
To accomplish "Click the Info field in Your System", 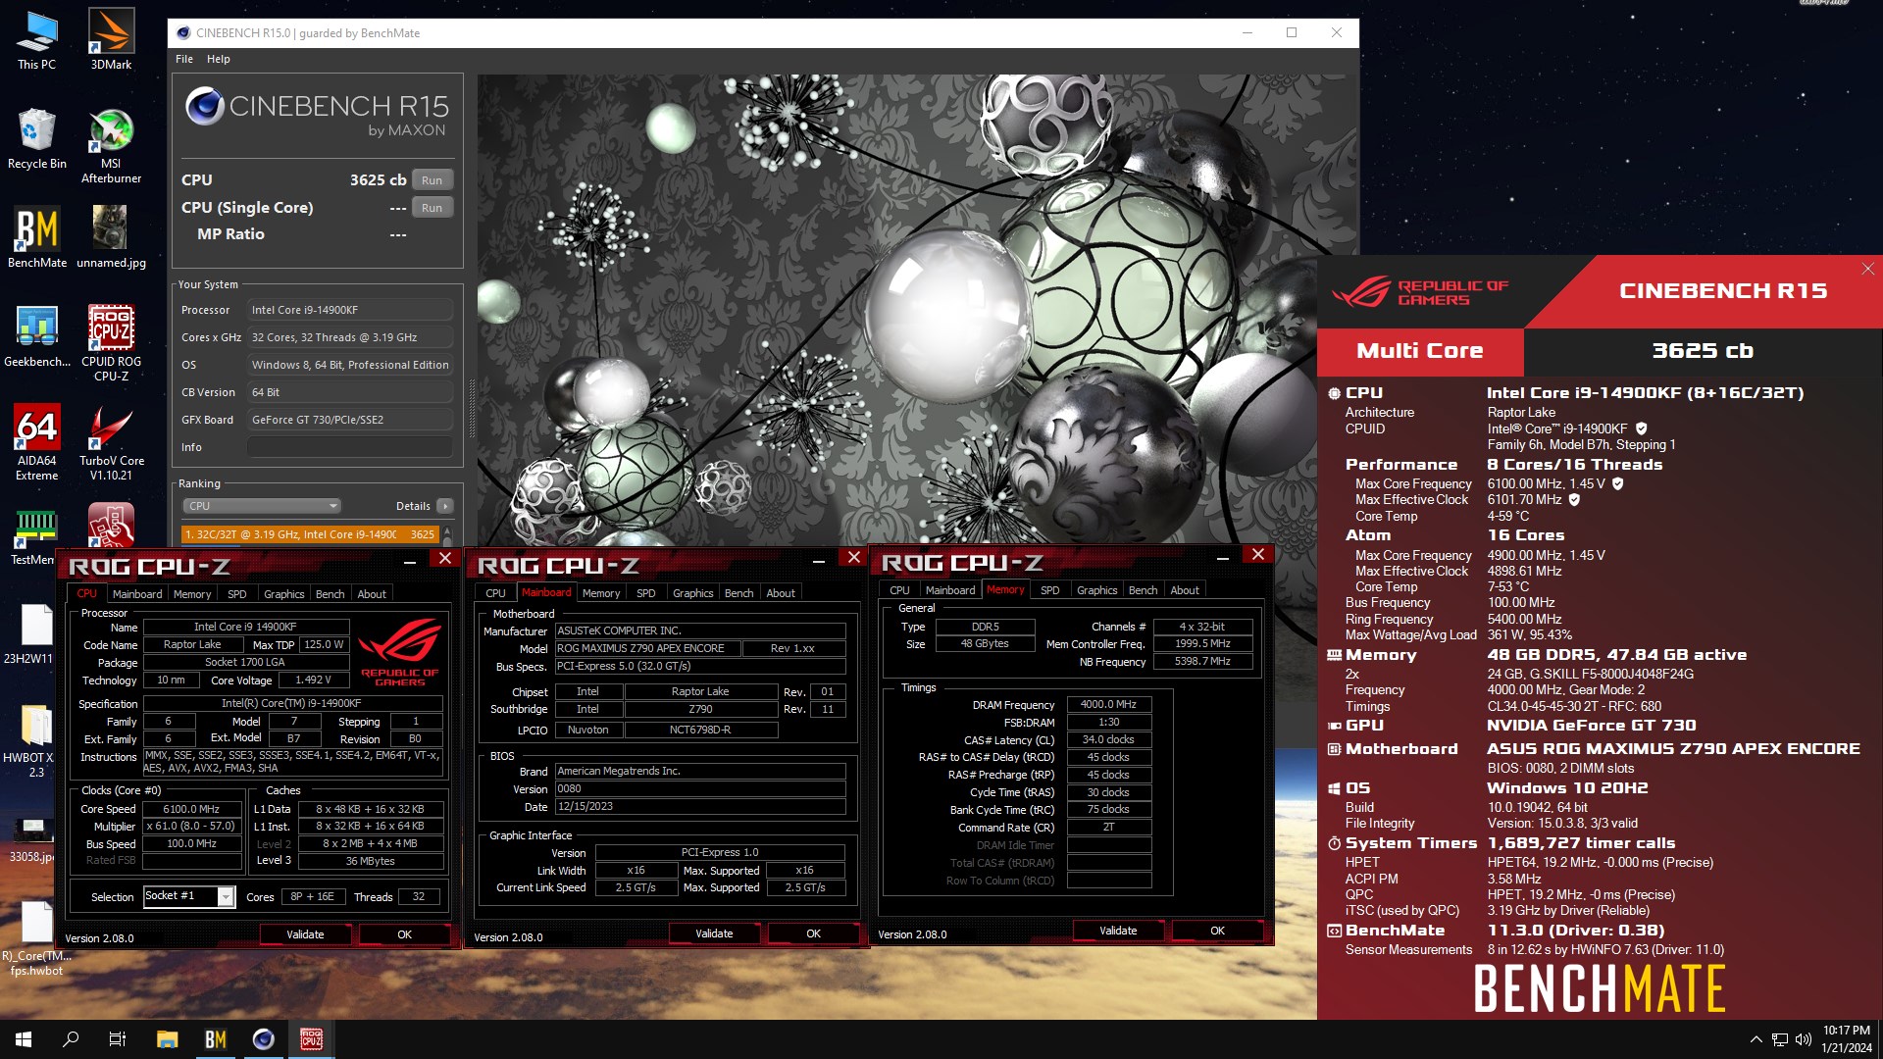I will (x=350, y=447).
